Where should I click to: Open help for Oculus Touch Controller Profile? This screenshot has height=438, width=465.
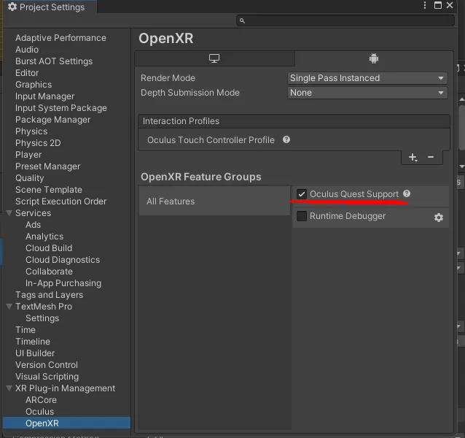click(x=286, y=139)
